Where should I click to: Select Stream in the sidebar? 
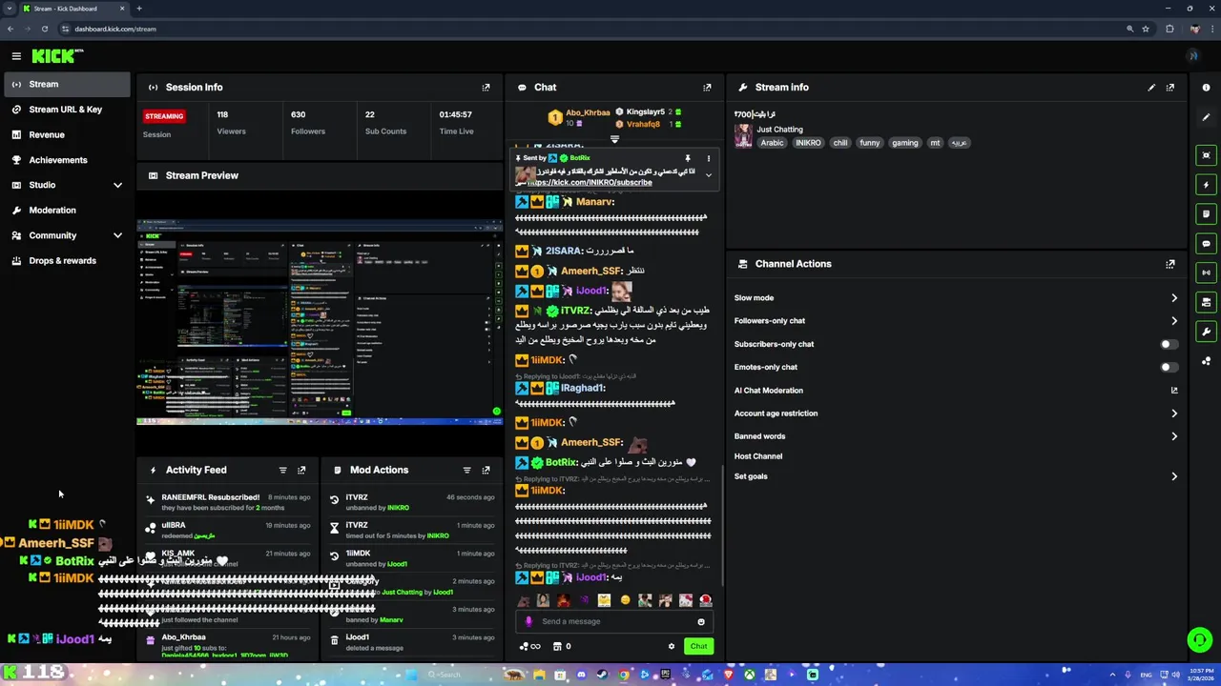(x=65, y=84)
